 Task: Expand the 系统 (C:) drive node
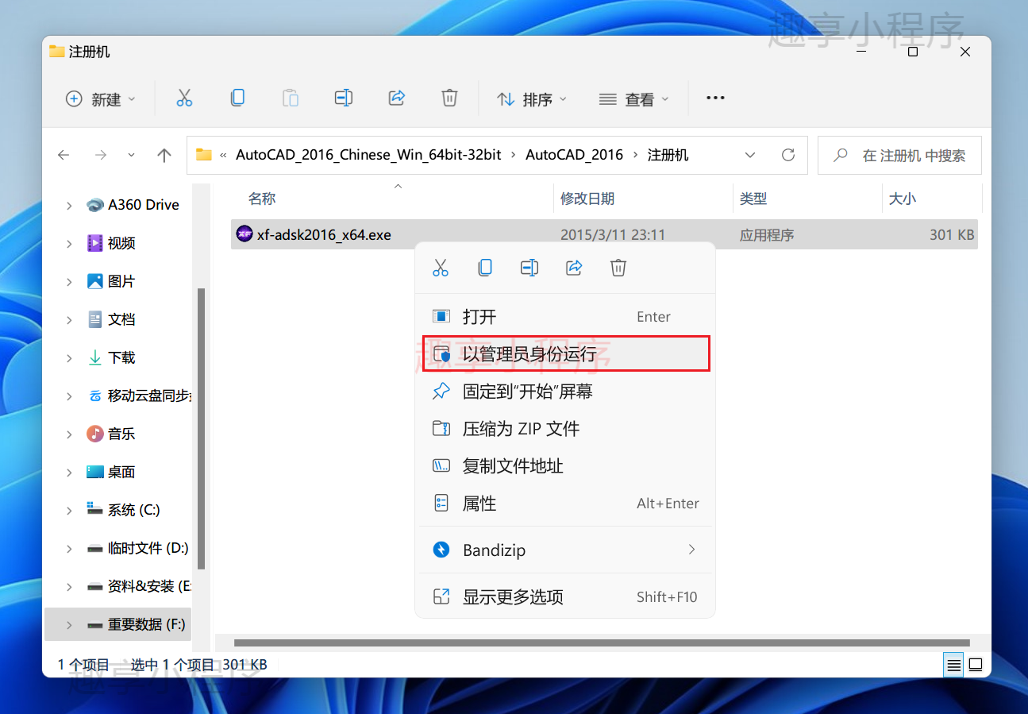[70, 510]
